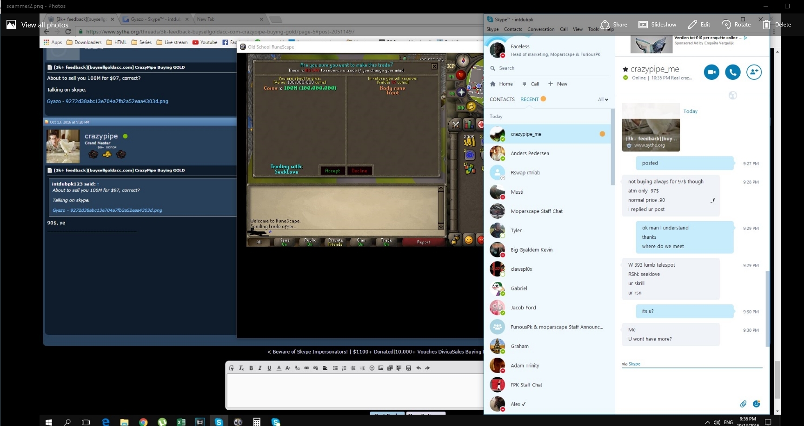Switch to the Gyazo Chrome tab
Image resolution: width=804 pixels, height=426 pixels.
pos(156,19)
